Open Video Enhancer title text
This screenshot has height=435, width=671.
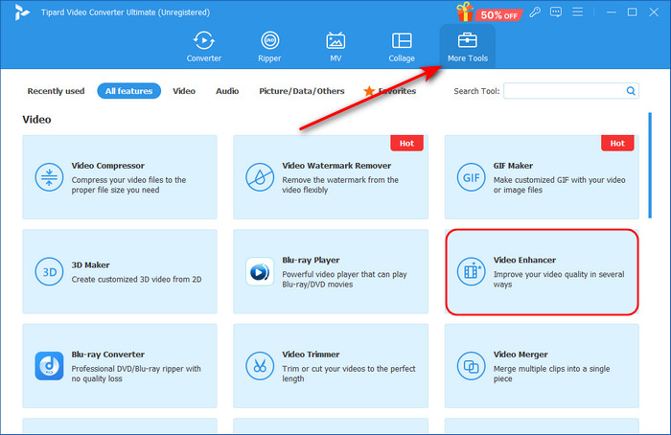(x=524, y=260)
